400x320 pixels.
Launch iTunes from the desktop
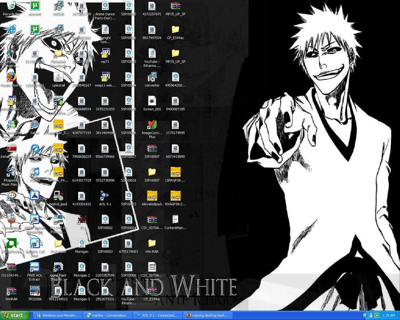click(x=35, y=174)
